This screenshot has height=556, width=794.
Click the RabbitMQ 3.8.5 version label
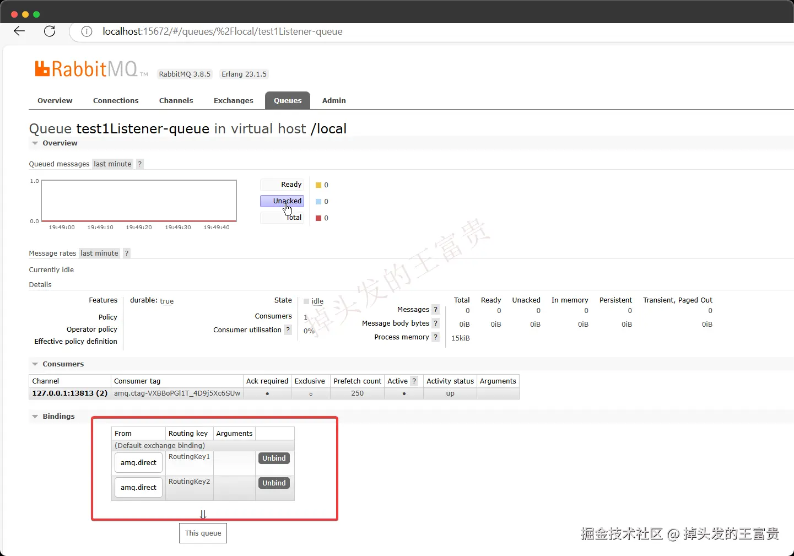(x=185, y=74)
